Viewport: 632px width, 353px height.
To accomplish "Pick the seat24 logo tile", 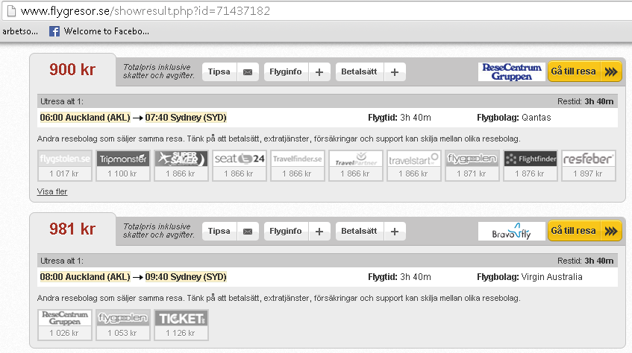I will point(239,159).
